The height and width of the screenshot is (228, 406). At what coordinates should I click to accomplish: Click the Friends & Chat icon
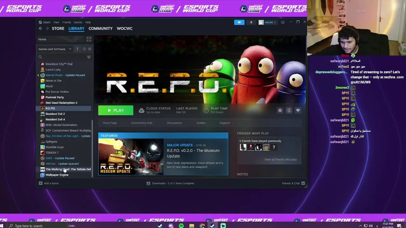click(x=303, y=183)
